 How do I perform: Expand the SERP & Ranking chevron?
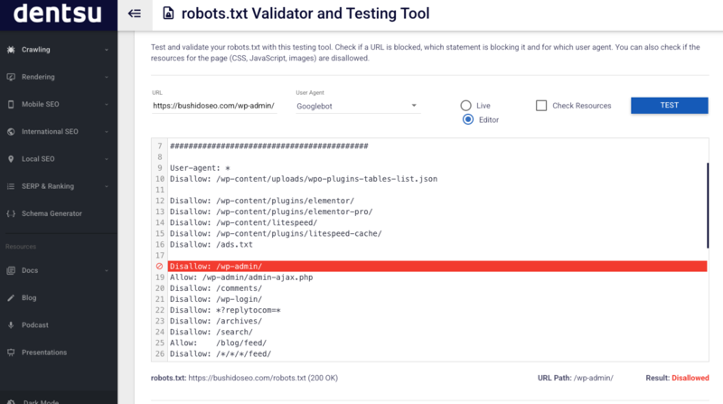click(107, 186)
